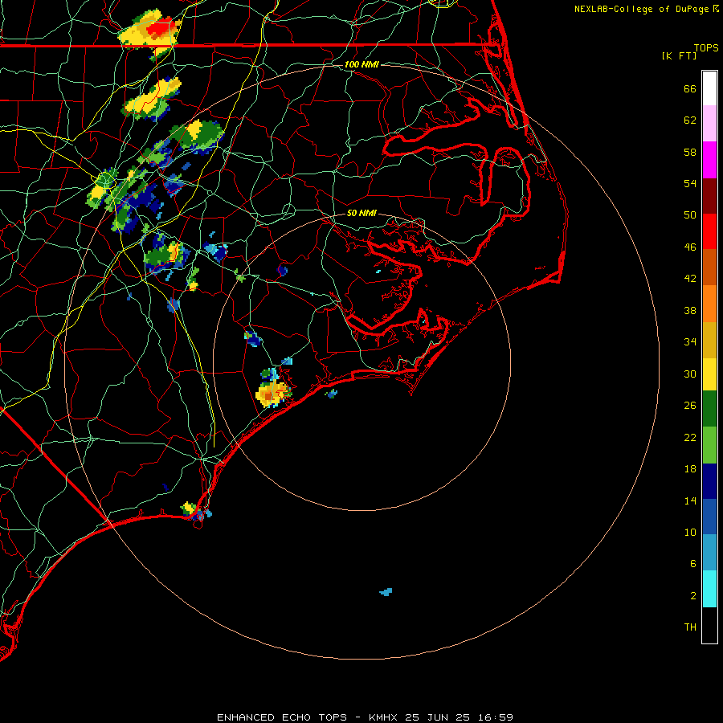723x723 pixels.
Task: Click the 30 legend value
Action: tap(690, 374)
